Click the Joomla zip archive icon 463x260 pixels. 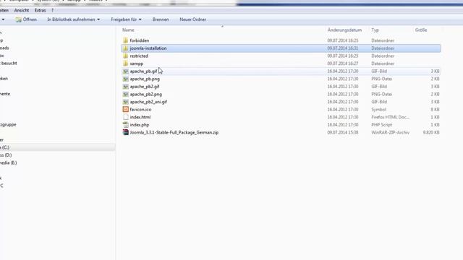[125, 132]
